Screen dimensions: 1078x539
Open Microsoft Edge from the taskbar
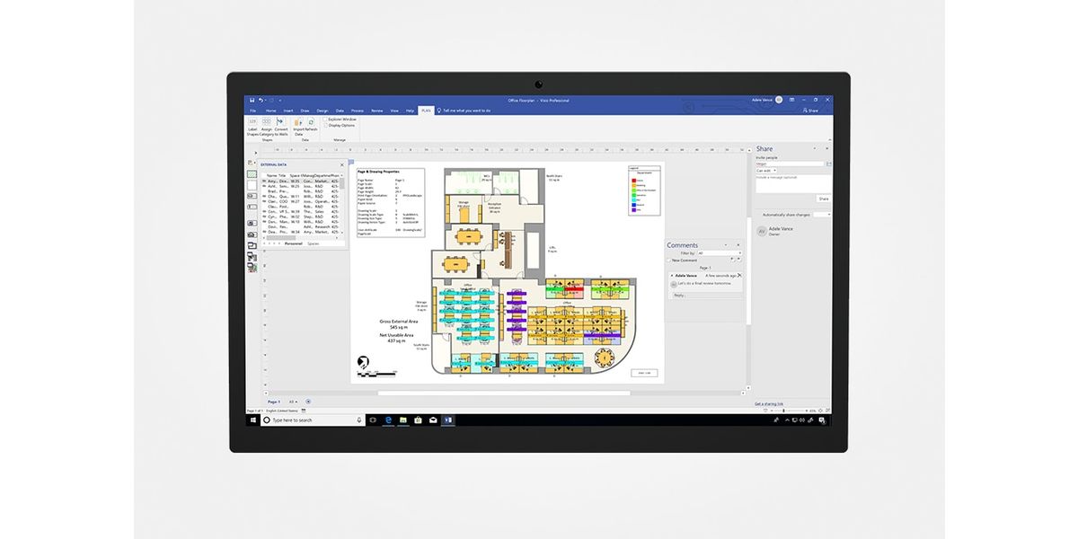point(388,420)
